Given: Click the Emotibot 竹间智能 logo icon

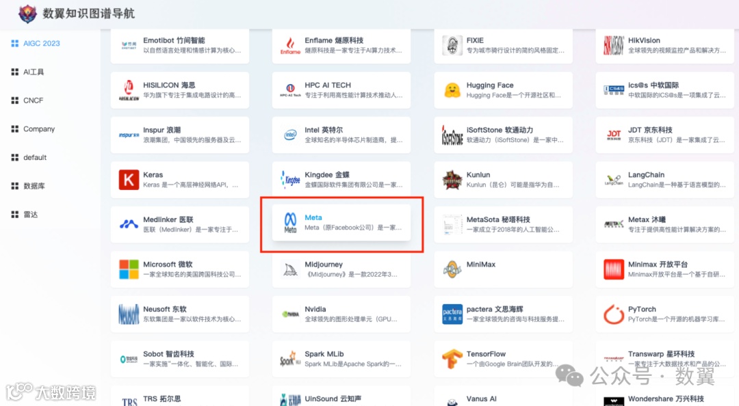Looking at the screenshot, I should (x=129, y=46).
